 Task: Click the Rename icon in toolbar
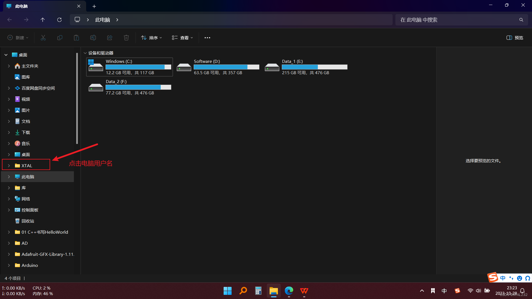pyautogui.click(x=93, y=38)
